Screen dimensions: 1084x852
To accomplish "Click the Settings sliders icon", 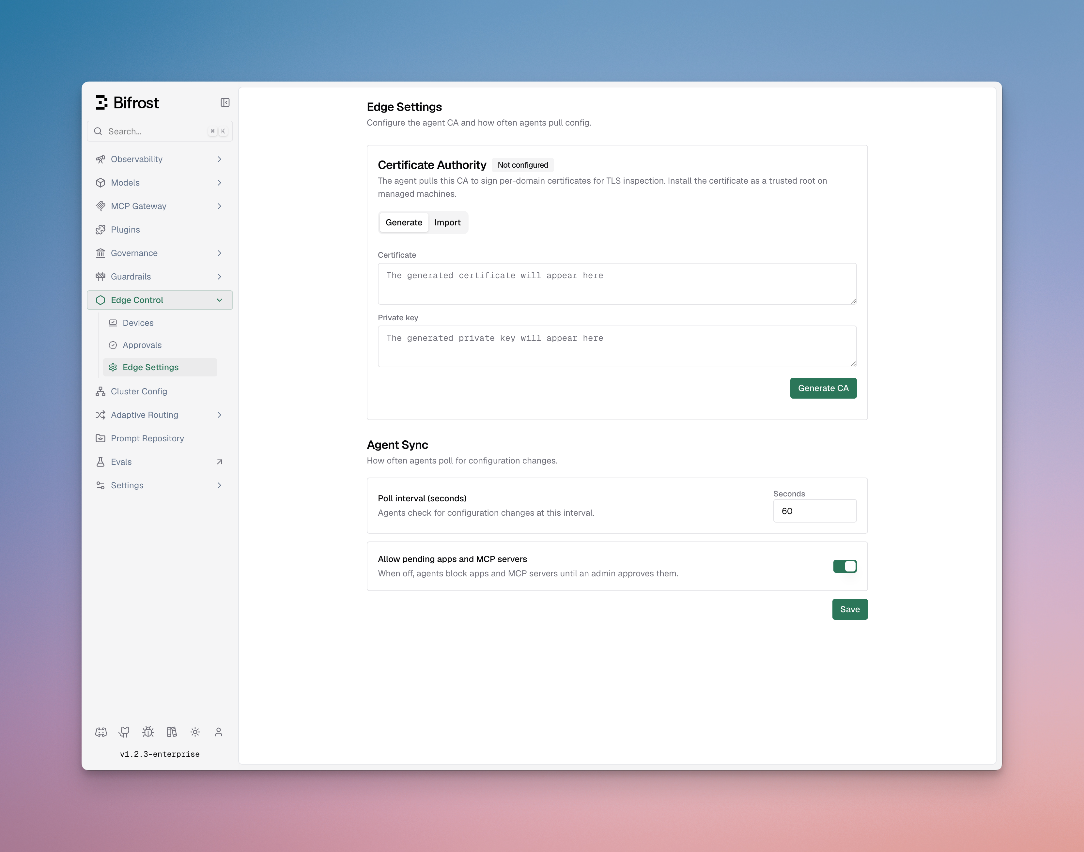I will point(100,485).
